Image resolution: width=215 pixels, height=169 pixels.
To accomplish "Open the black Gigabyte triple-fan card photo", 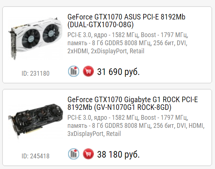I will coord(36,121).
